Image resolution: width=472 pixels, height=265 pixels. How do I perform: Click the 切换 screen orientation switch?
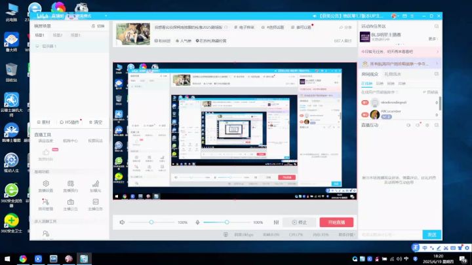pos(98,26)
